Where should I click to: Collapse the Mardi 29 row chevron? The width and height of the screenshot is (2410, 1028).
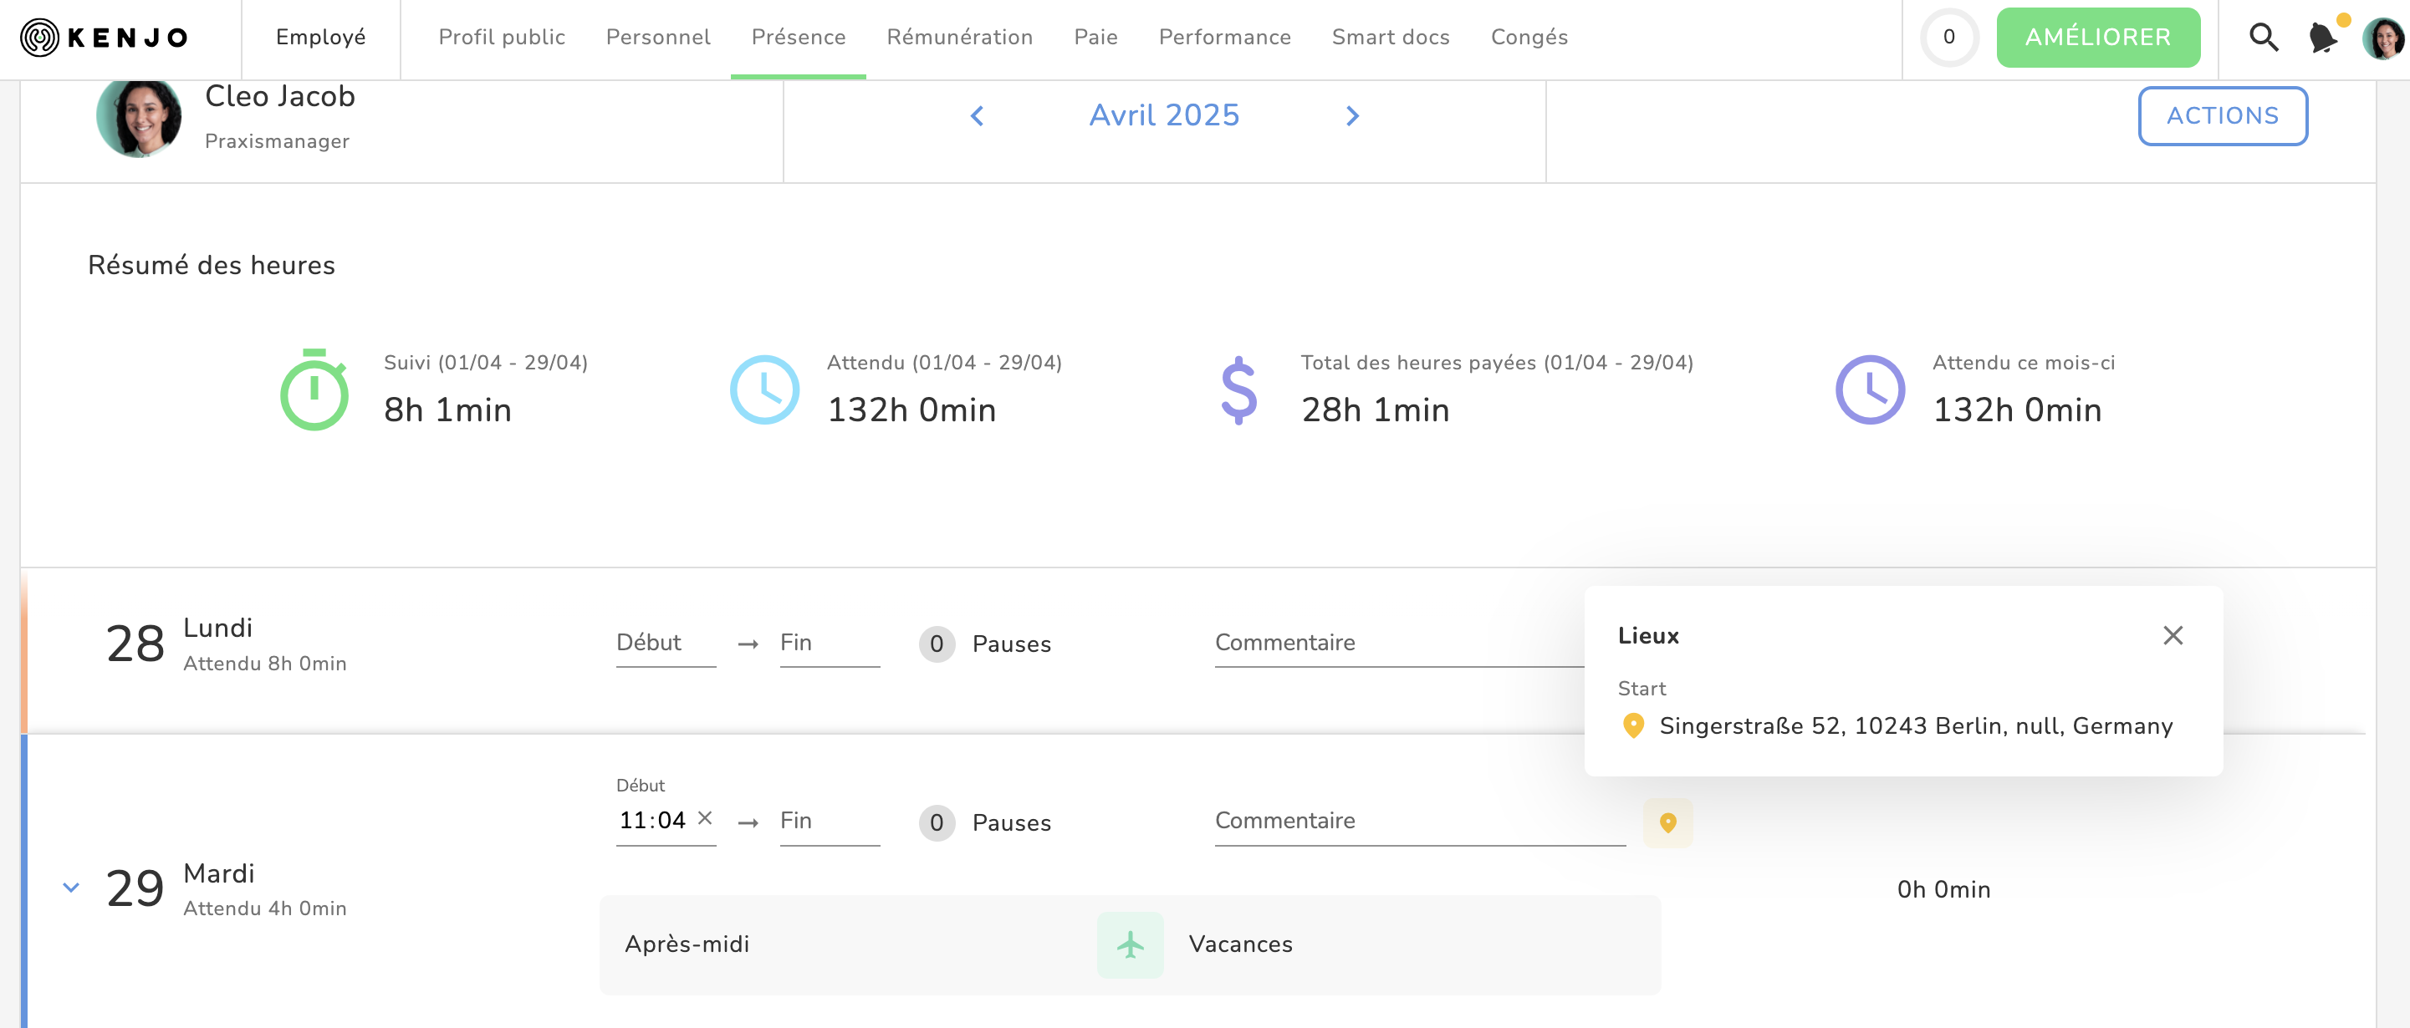(71, 888)
